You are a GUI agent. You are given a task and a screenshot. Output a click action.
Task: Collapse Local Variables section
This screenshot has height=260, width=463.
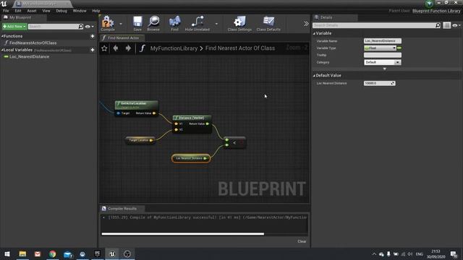pyautogui.click(x=3, y=50)
